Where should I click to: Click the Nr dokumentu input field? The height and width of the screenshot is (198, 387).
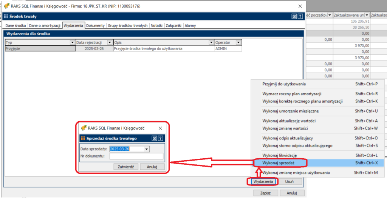(136, 156)
